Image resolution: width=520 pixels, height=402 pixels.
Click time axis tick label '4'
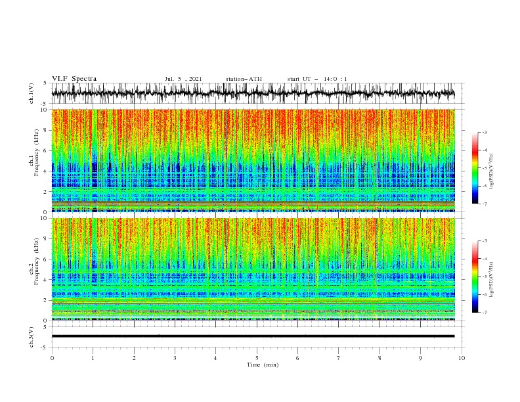point(215,358)
